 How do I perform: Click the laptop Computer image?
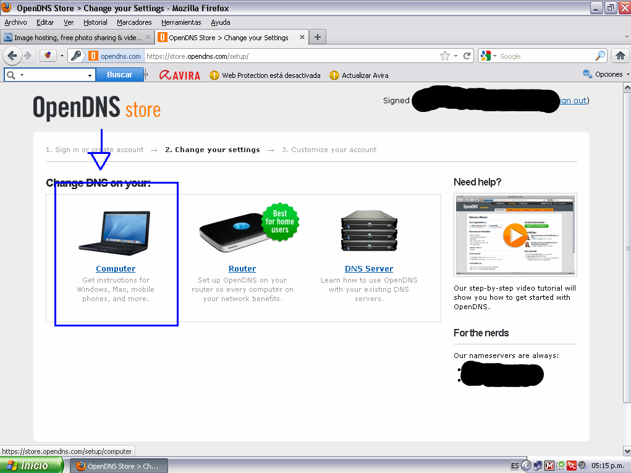point(116,232)
